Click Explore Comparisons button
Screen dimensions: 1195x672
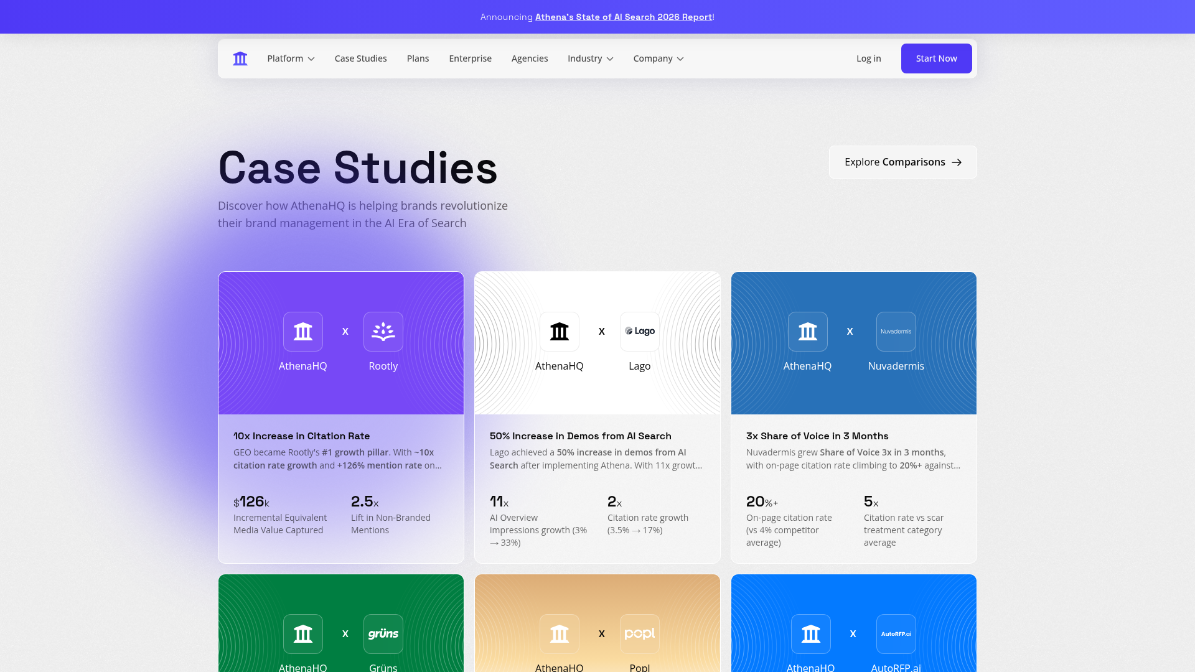902,162
